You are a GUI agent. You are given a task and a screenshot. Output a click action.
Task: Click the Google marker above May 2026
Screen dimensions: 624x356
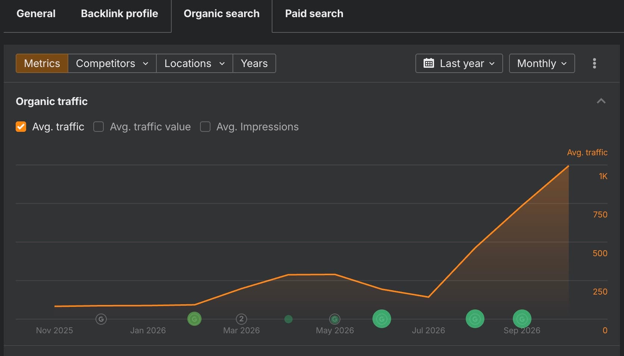click(x=335, y=319)
